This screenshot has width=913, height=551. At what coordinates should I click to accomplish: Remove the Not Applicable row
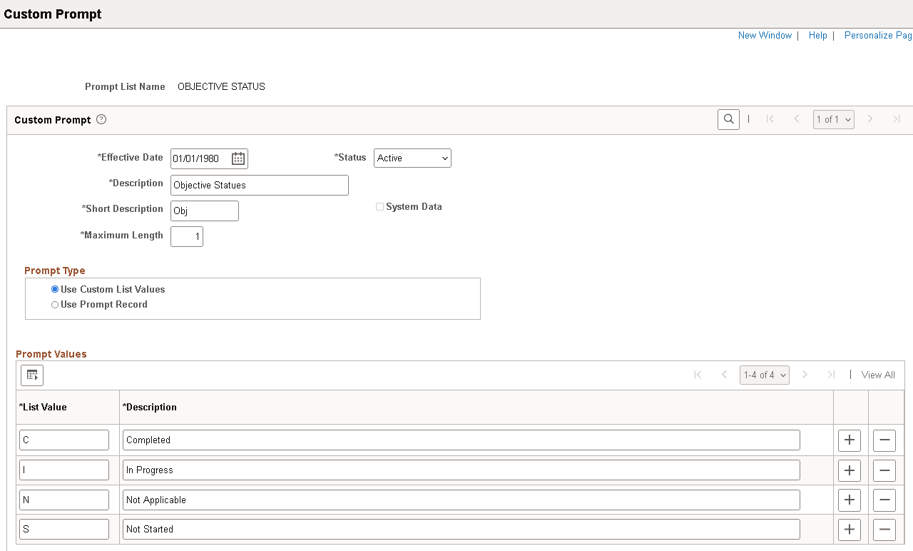(x=884, y=500)
